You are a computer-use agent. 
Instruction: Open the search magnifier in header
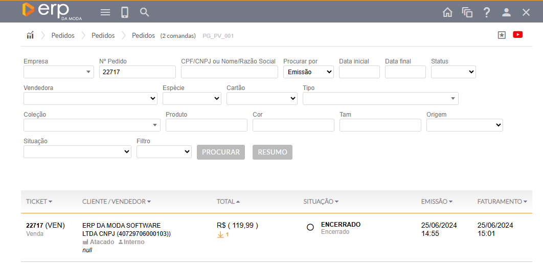[145, 12]
